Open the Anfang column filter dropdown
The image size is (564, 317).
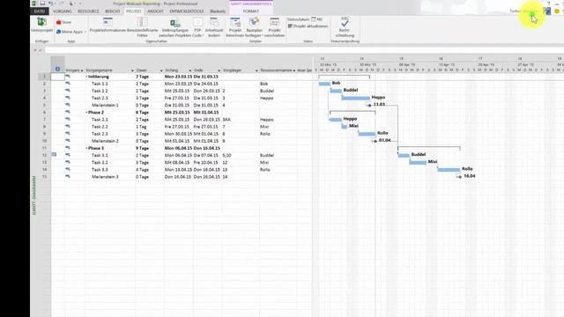[x=190, y=70]
